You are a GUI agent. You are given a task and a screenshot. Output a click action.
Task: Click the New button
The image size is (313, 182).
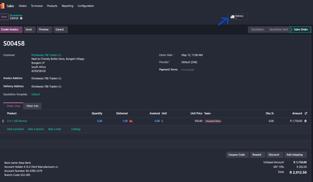click(x=4, y=17)
